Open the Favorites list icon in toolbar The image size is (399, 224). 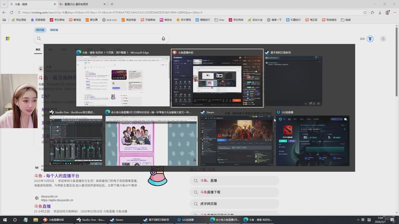(373, 12)
